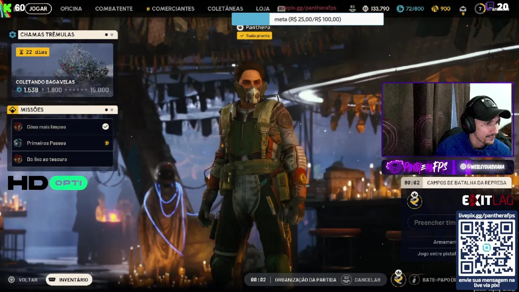Click the livepix QR code
The image size is (519, 292).
(x=487, y=248)
